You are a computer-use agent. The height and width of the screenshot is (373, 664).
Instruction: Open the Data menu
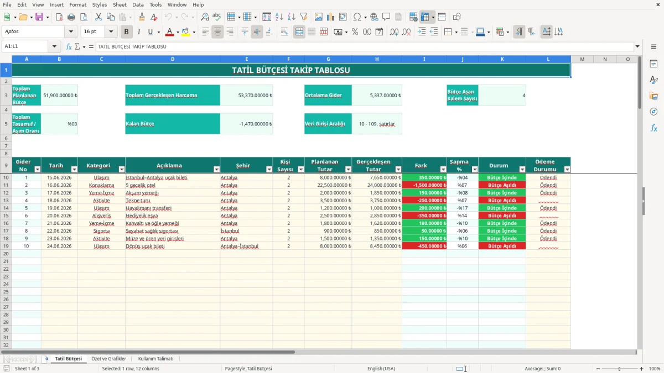[138, 4]
